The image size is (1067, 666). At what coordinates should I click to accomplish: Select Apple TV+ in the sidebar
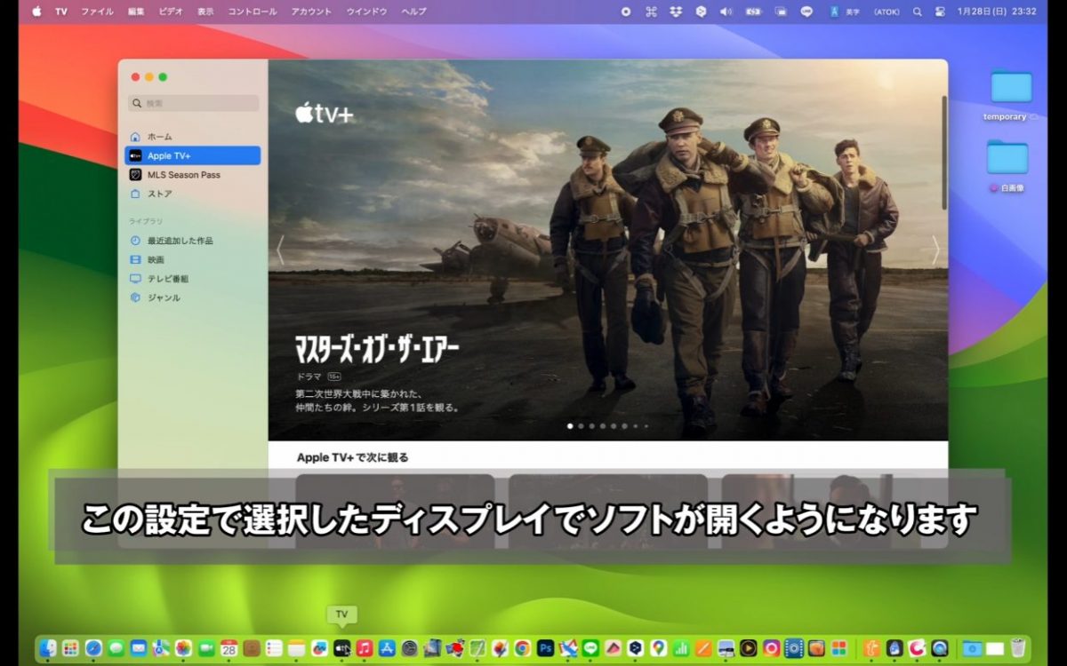coord(193,155)
